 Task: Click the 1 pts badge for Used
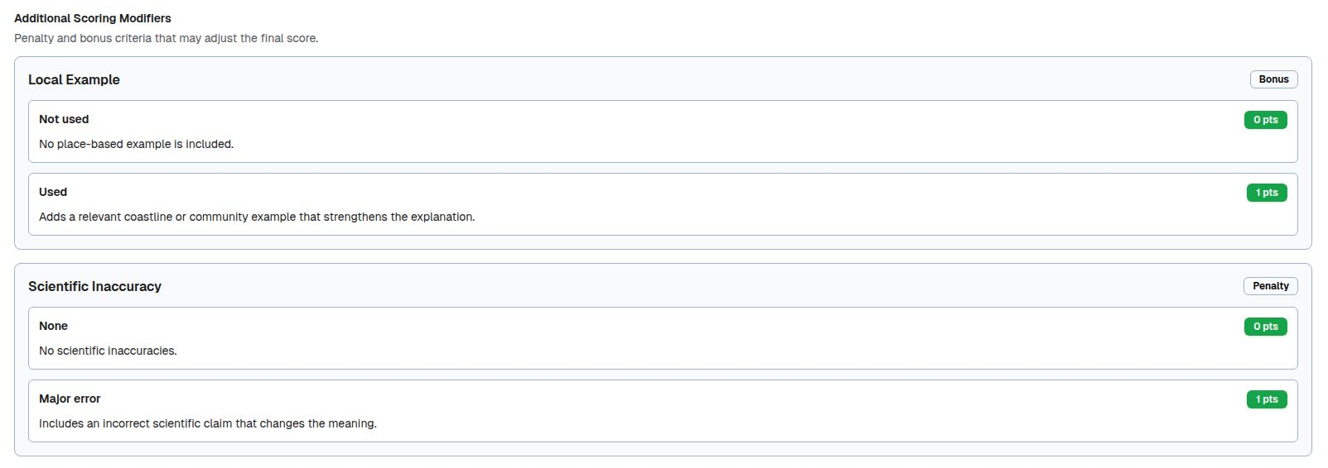click(1266, 193)
